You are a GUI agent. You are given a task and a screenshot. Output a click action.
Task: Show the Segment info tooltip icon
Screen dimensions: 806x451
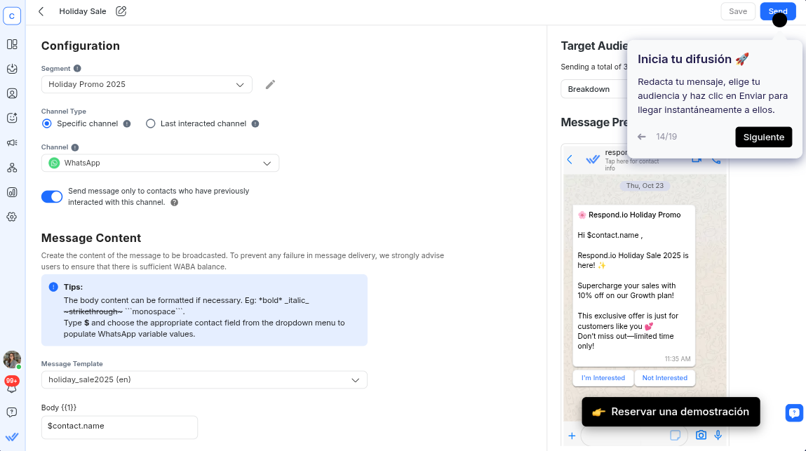click(77, 69)
